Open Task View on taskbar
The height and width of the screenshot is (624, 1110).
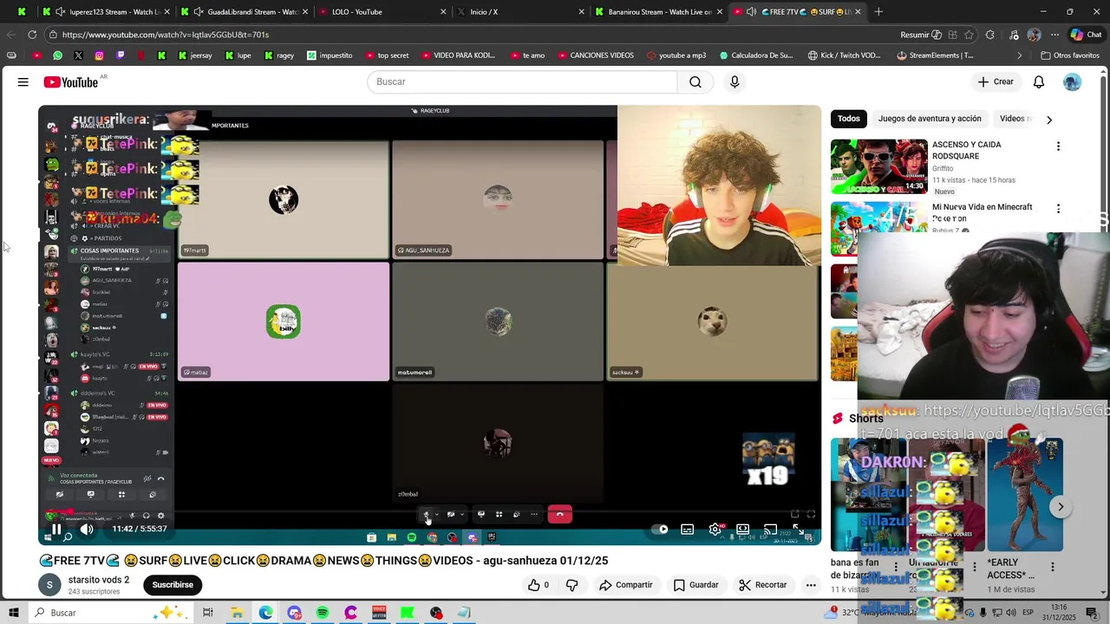click(x=208, y=613)
